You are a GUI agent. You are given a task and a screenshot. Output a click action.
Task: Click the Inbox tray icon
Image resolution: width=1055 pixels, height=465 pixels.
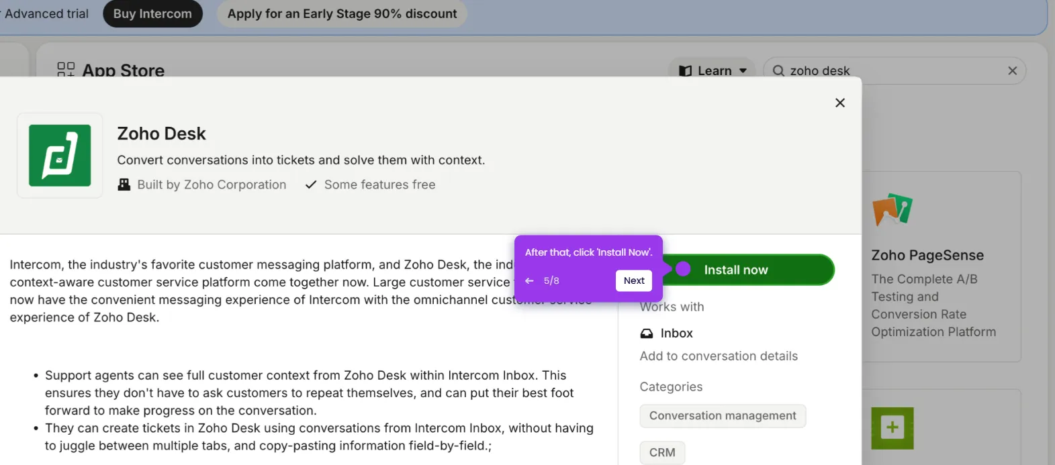pos(647,333)
